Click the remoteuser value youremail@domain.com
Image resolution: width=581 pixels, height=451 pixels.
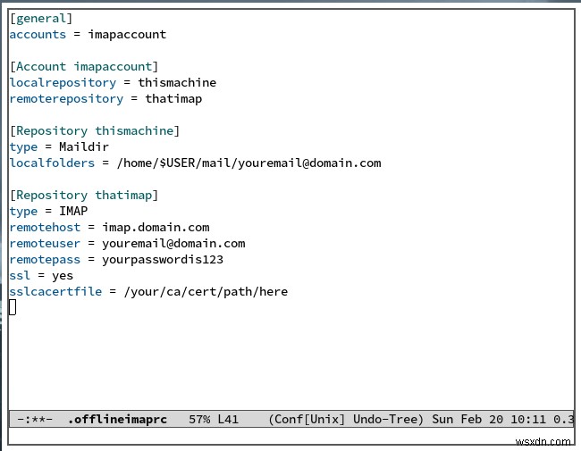(x=173, y=244)
